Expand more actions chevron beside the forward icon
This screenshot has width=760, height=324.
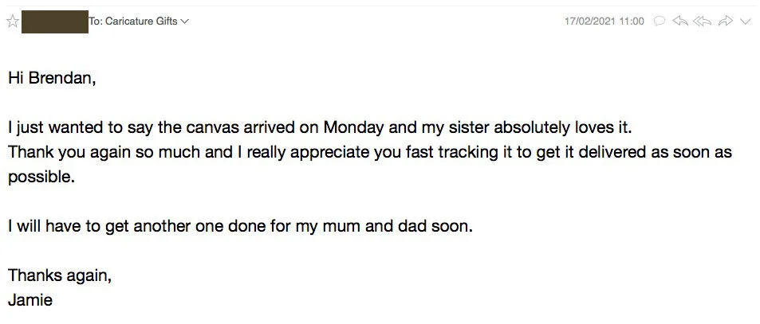click(x=745, y=21)
